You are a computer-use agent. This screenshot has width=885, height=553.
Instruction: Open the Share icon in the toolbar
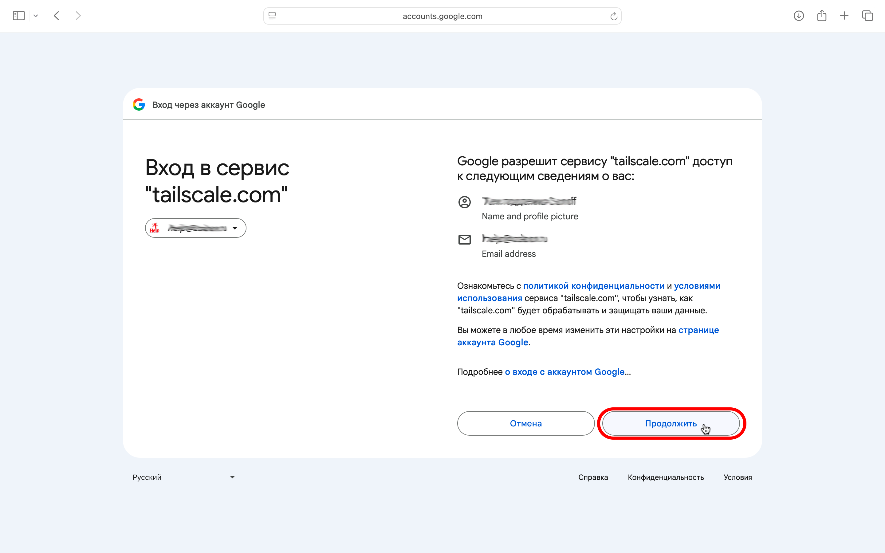click(822, 16)
